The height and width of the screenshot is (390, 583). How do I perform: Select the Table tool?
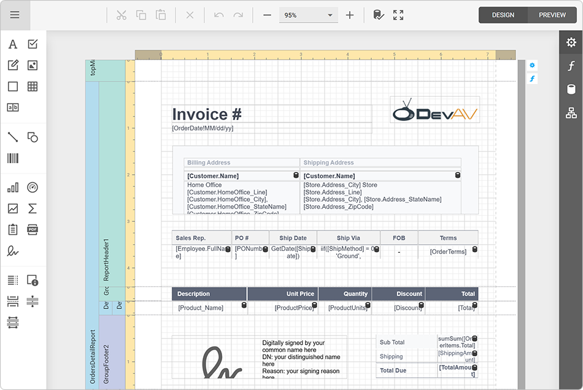pyautogui.click(x=32, y=86)
